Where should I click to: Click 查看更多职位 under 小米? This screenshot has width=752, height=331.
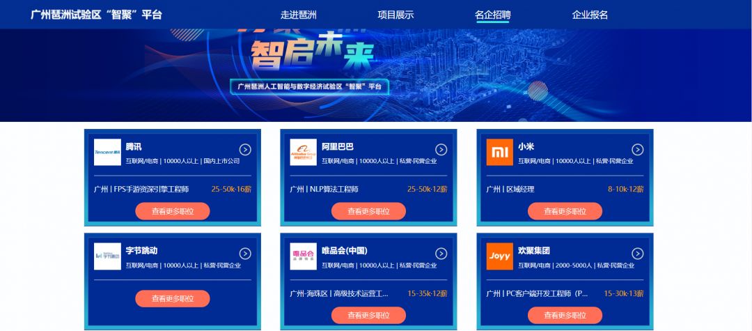pos(565,211)
